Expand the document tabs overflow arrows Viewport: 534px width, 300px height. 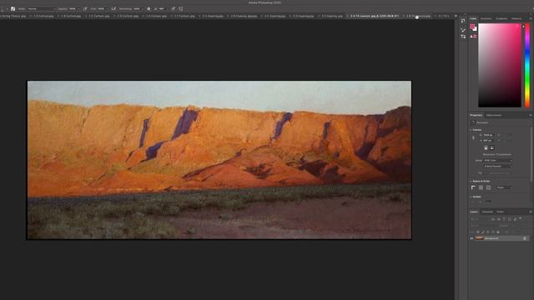(x=456, y=16)
